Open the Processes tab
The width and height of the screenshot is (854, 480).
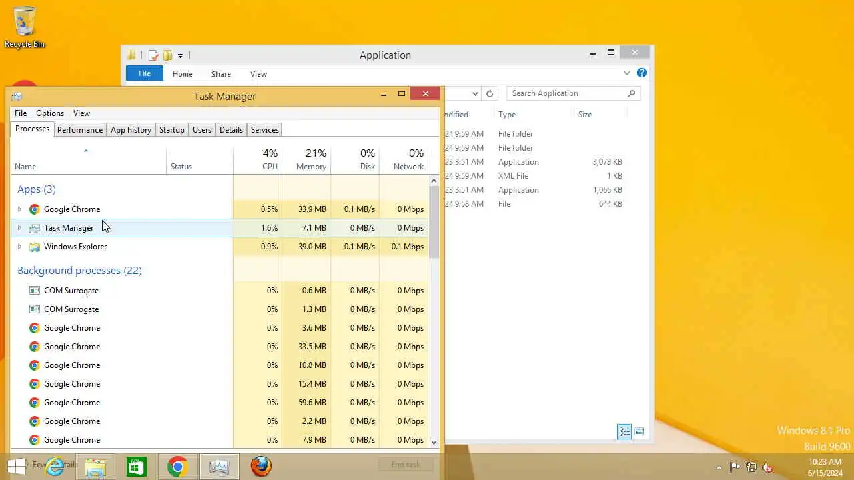32,129
